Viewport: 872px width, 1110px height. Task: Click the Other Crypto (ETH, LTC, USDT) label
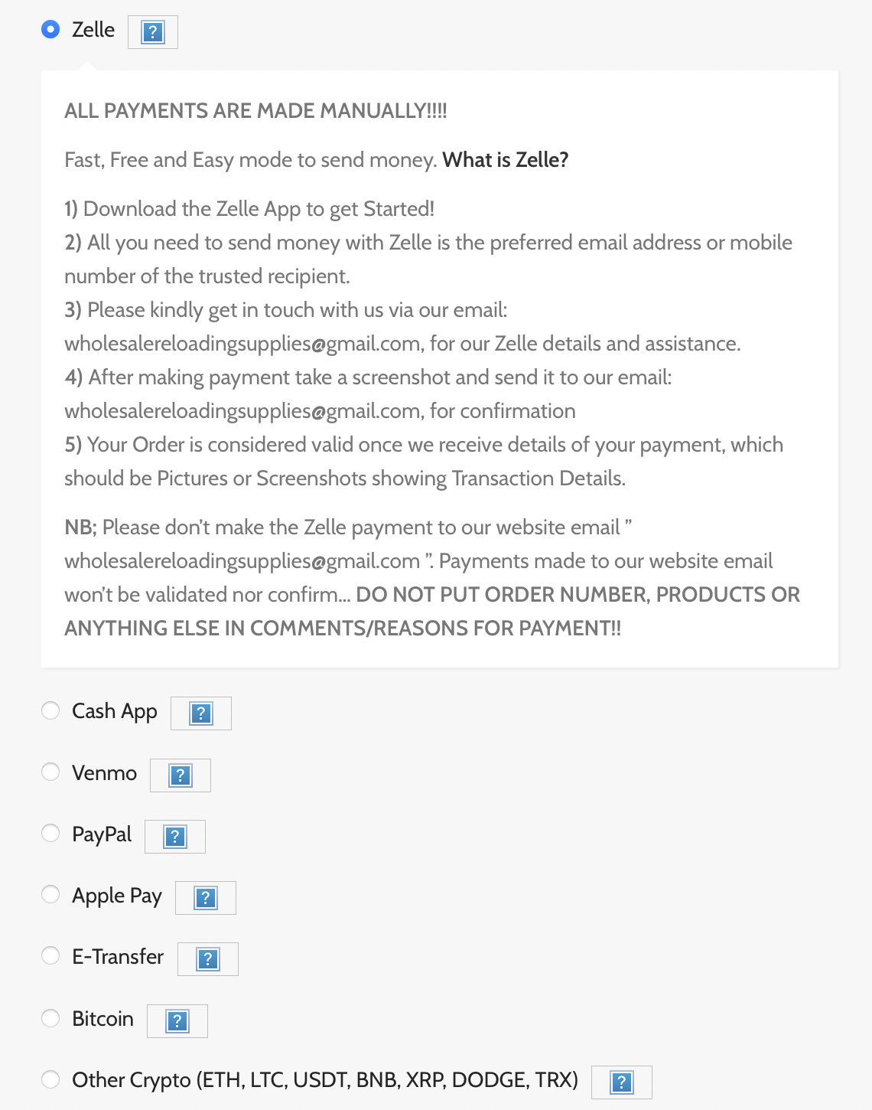click(325, 1080)
